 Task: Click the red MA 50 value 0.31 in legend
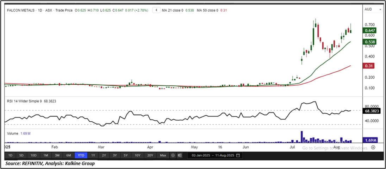click(x=223, y=11)
